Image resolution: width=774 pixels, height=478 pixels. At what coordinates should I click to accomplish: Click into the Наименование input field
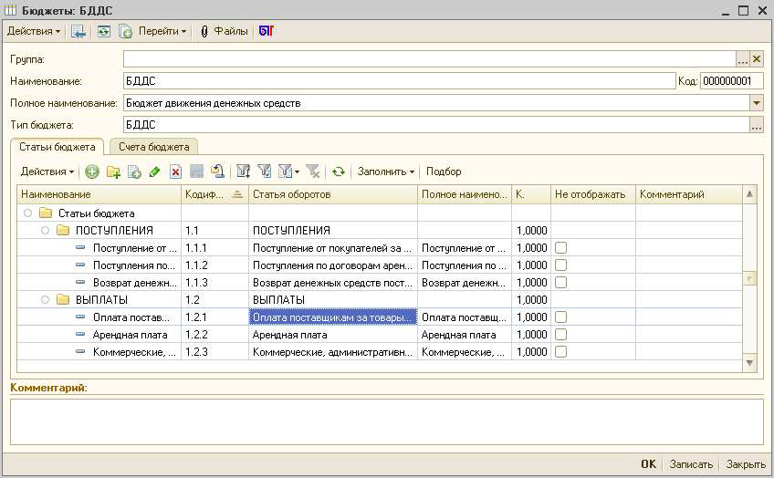pyautogui.click(x=399, y=81)
